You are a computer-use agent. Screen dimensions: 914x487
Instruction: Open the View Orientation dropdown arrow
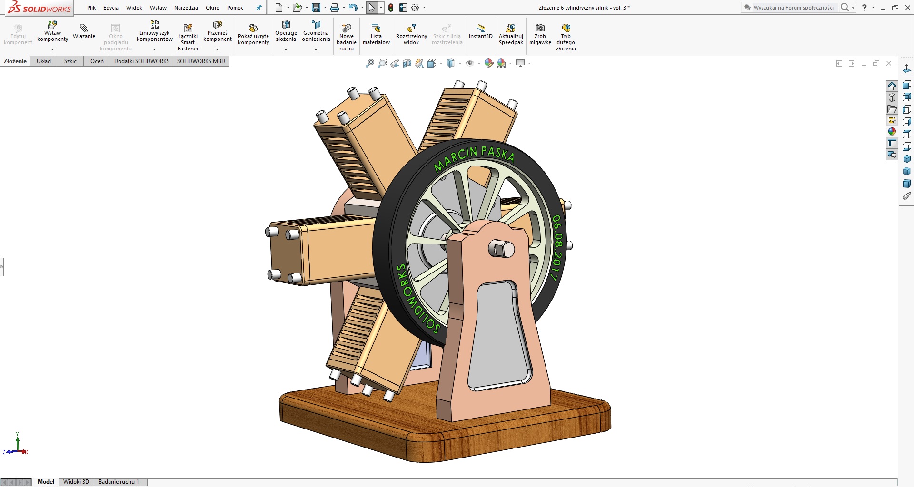click(440, 63)
